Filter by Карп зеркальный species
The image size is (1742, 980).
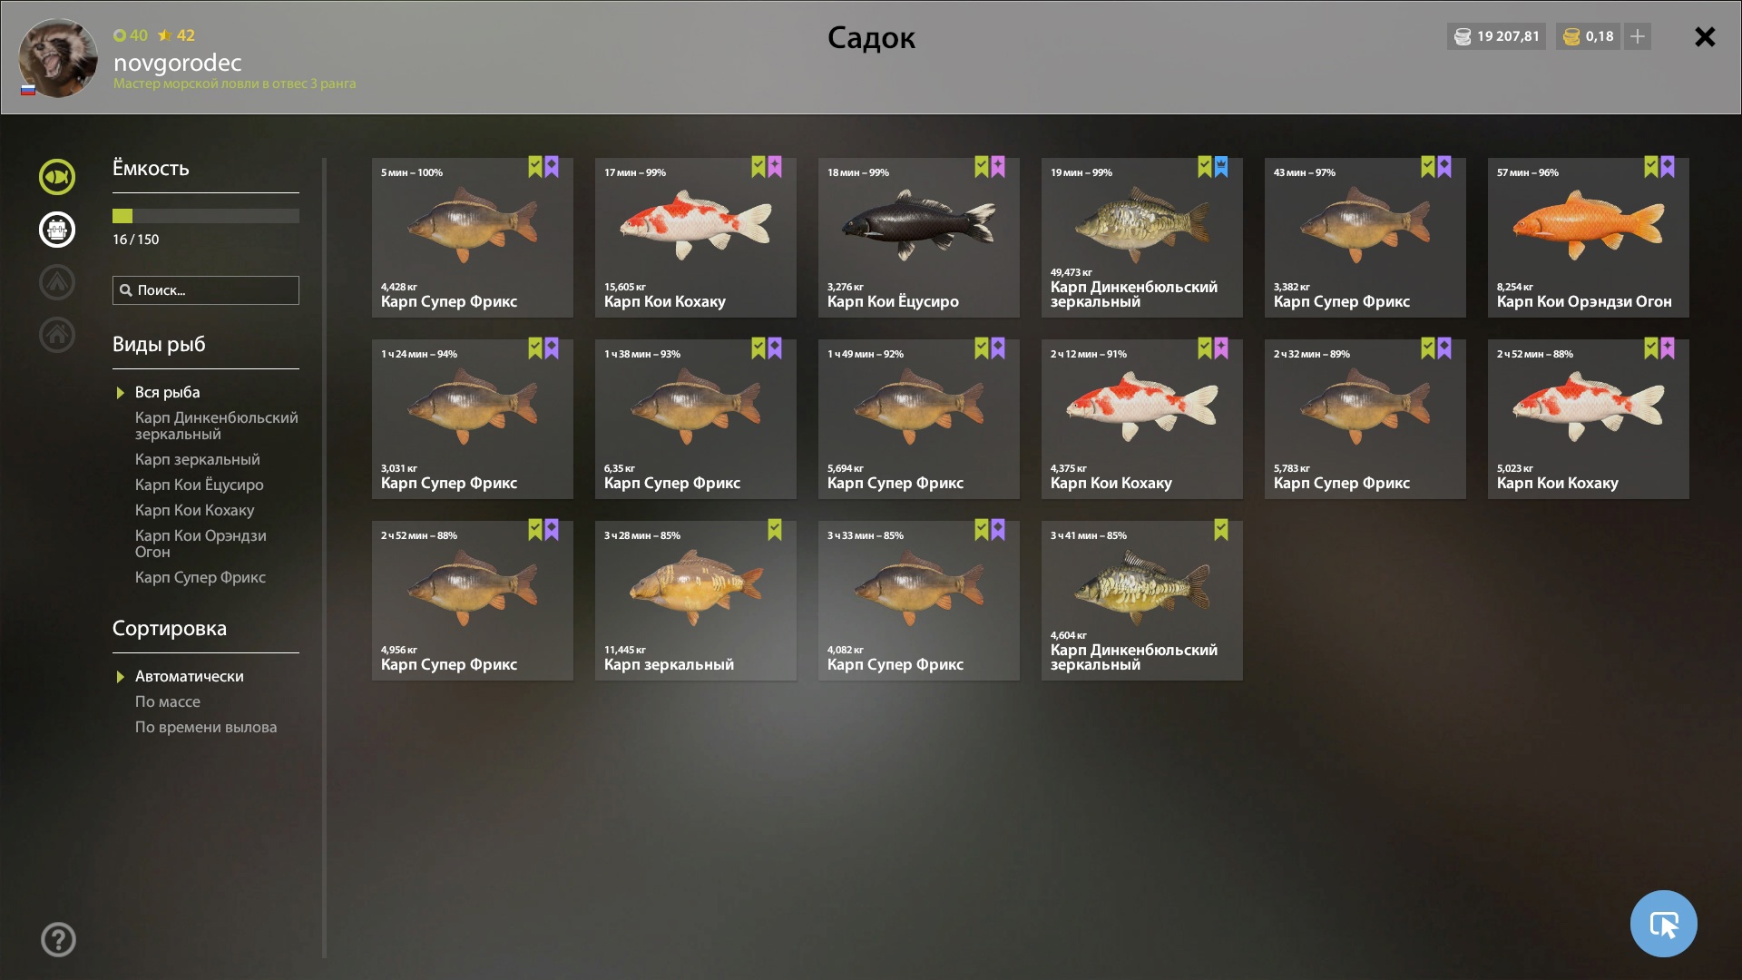tap(198, 459)
